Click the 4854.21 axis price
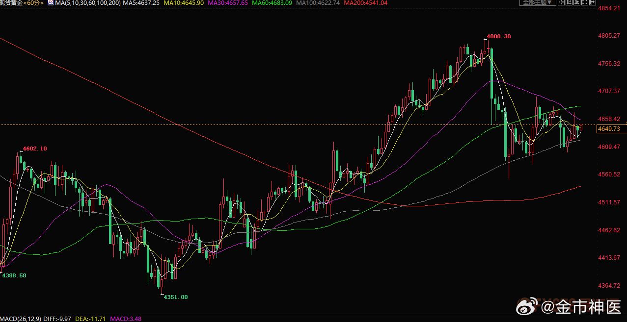 (609, 8)
